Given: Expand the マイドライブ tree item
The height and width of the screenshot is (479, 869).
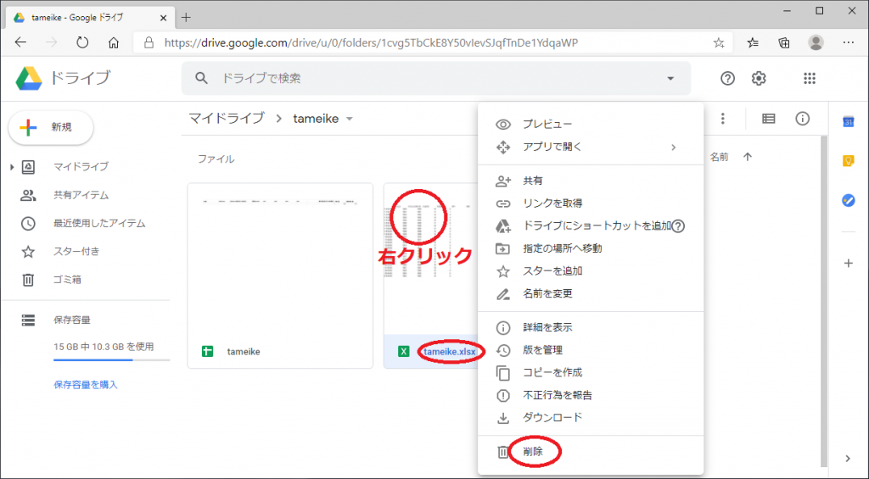Looking at the screenshot, I should pyautogui.click(x=12, y=167).
